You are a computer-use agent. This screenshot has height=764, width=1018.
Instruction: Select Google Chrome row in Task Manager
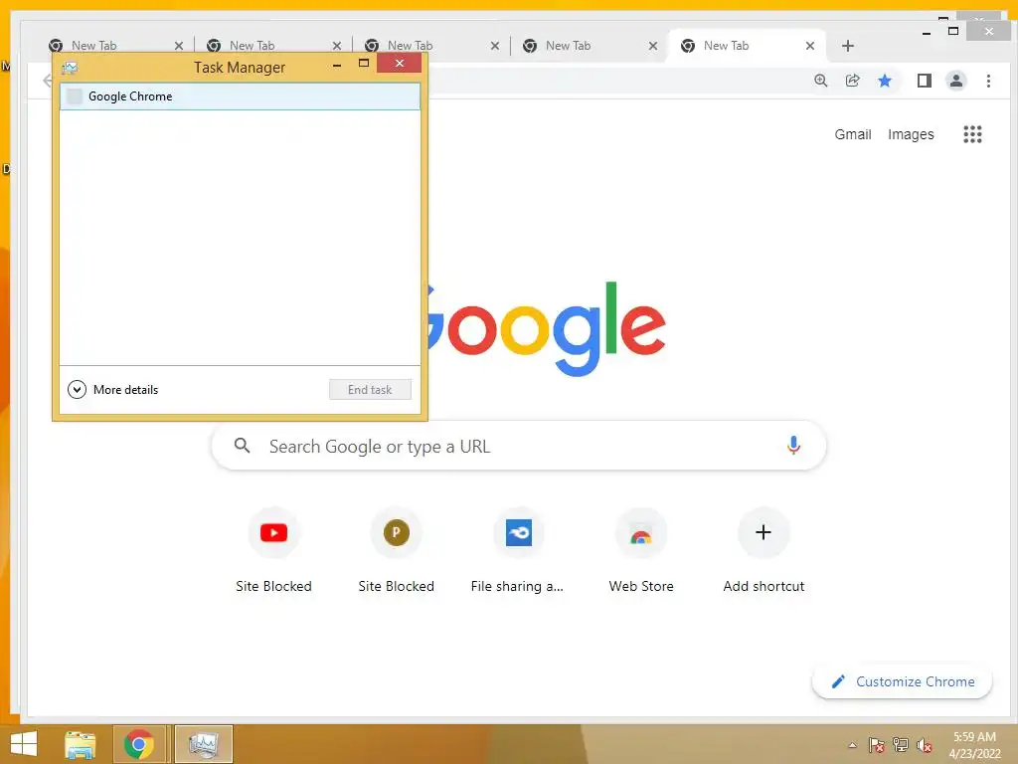tap(240, 96)
